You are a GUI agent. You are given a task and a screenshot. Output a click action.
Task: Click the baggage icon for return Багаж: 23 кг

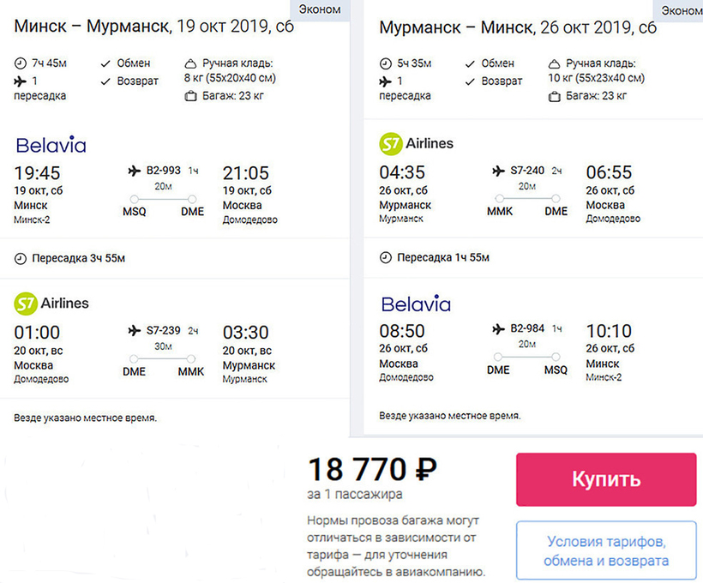(555, 95)
